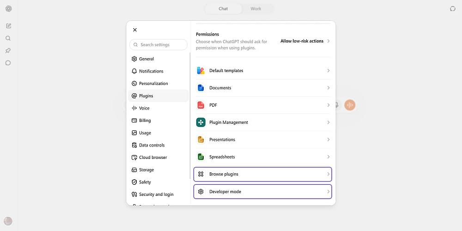Expand Presentations via its chevron
The width and height of the screenshot is (462, 231).
pos(328,140)
